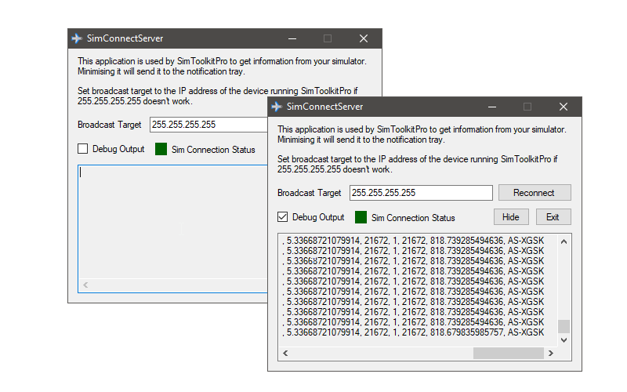
Task: Click the front window title text SimConnectServer
Action: click(324, 107)
